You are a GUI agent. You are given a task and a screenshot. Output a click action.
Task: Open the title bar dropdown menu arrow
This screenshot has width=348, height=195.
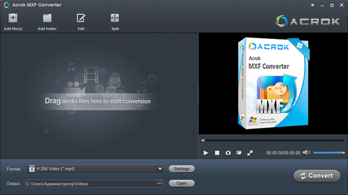313,5
